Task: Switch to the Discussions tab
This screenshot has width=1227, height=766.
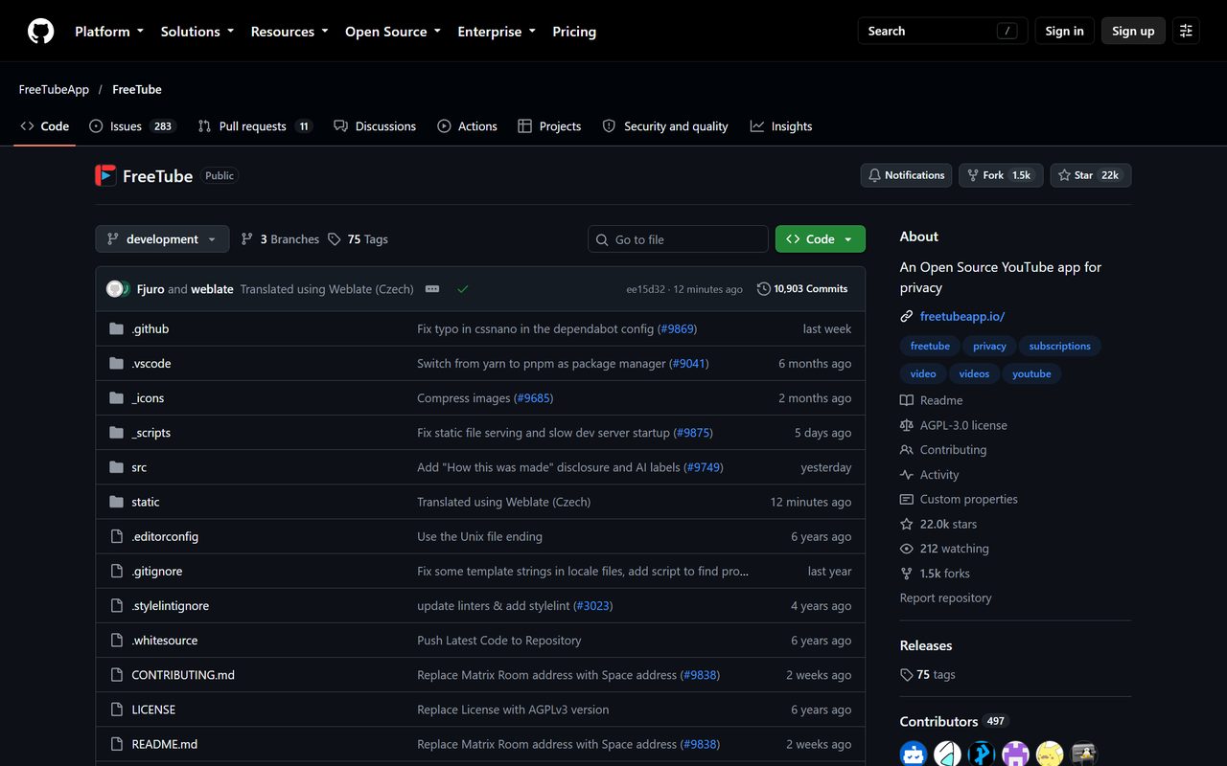Action: 375,126
